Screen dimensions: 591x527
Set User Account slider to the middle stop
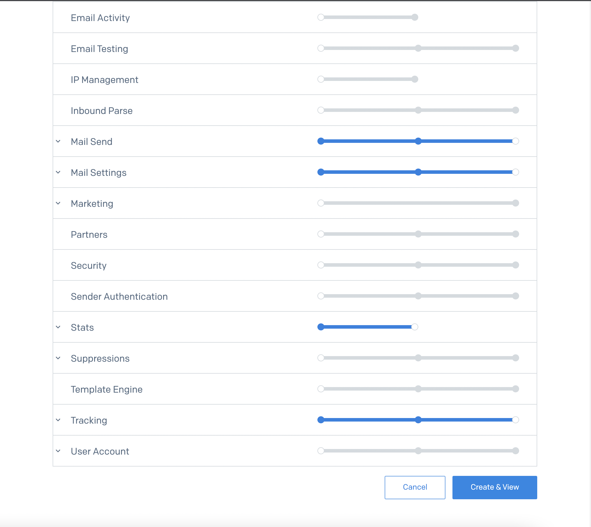tap(418, 451)
